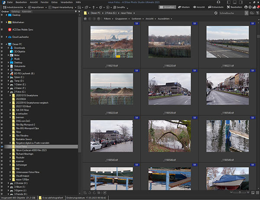Open the Extras menu

pyautogui.click(x=54, y=2)
